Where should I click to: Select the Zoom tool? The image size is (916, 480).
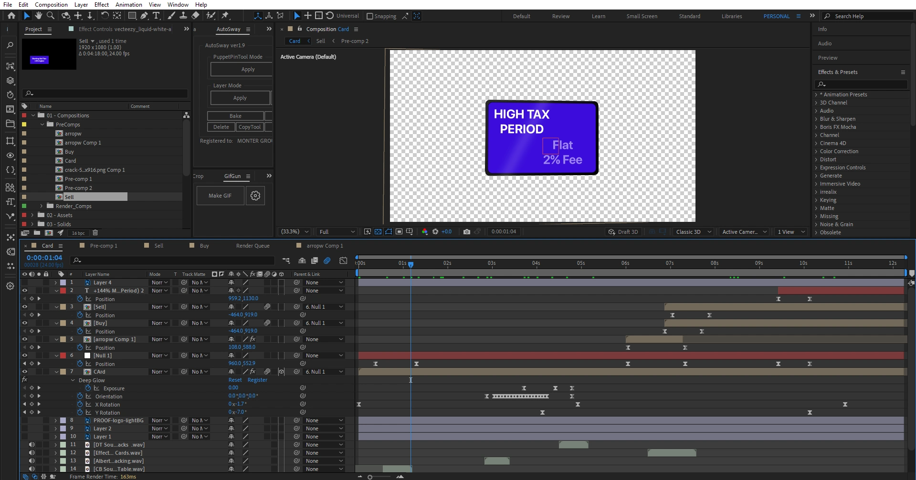click(51, 16)
